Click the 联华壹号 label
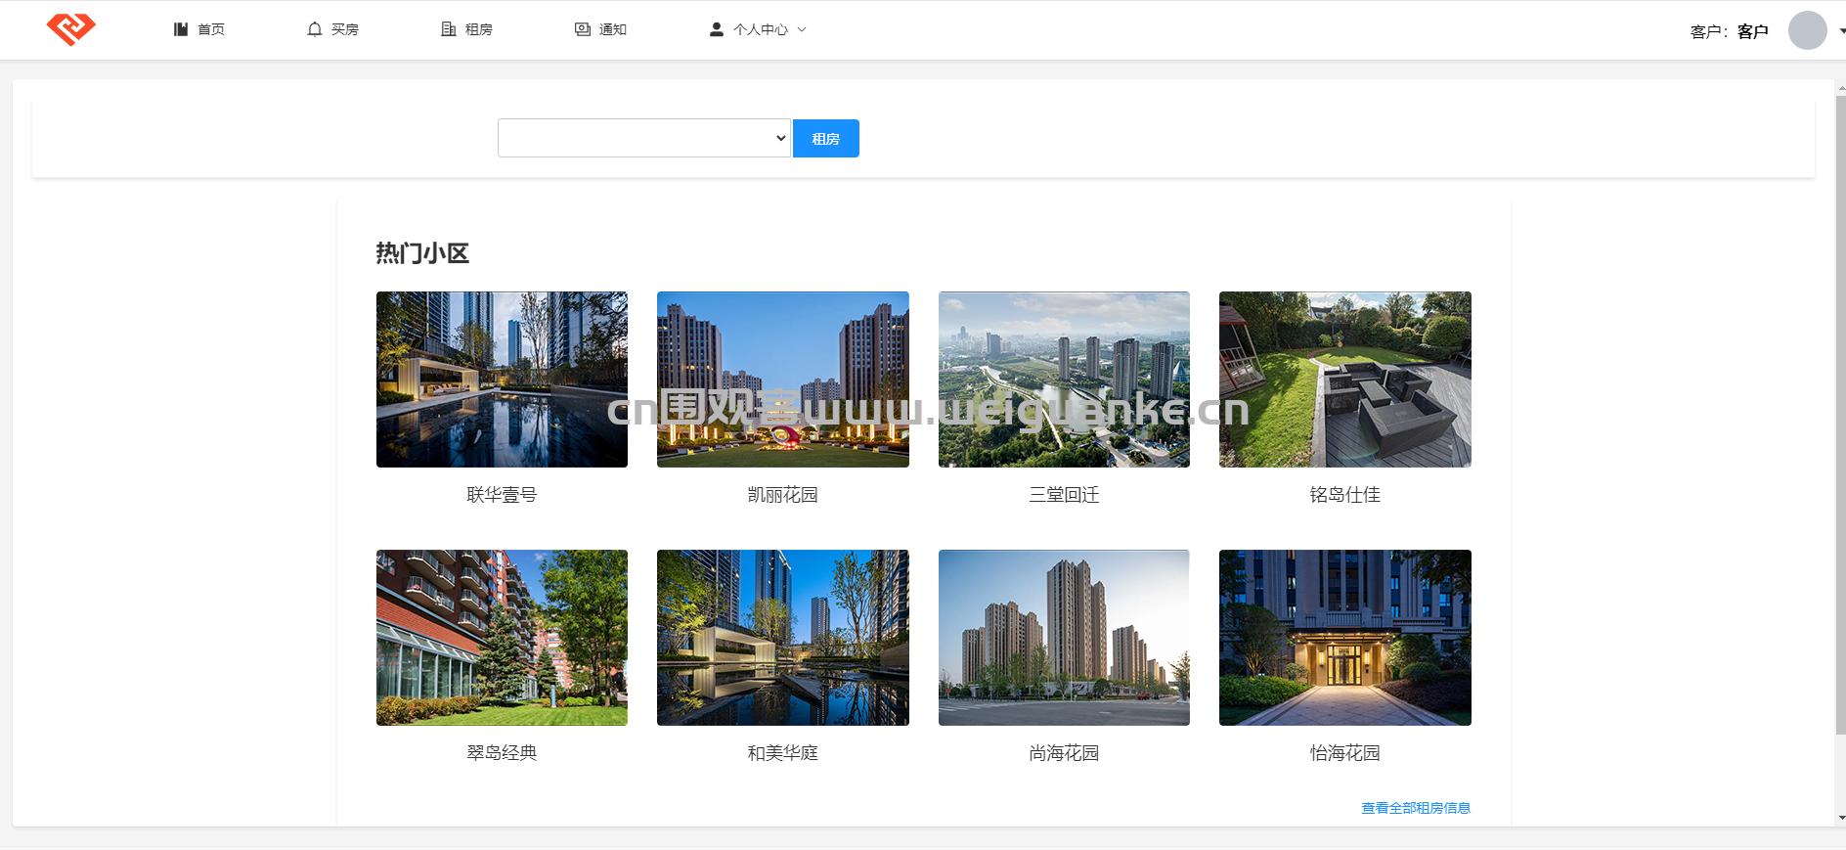This screenshot has height=850, width=1846. pos(502,495)
